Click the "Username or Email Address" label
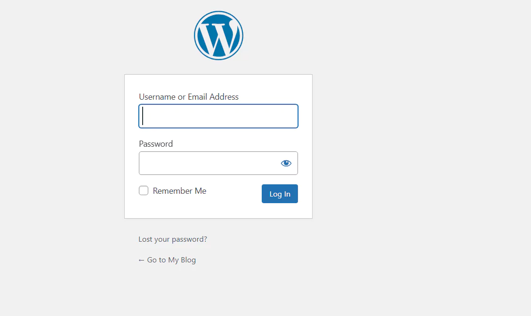This screenshot has width=531, height=316. pyautogui.click(x=189, y=97)
